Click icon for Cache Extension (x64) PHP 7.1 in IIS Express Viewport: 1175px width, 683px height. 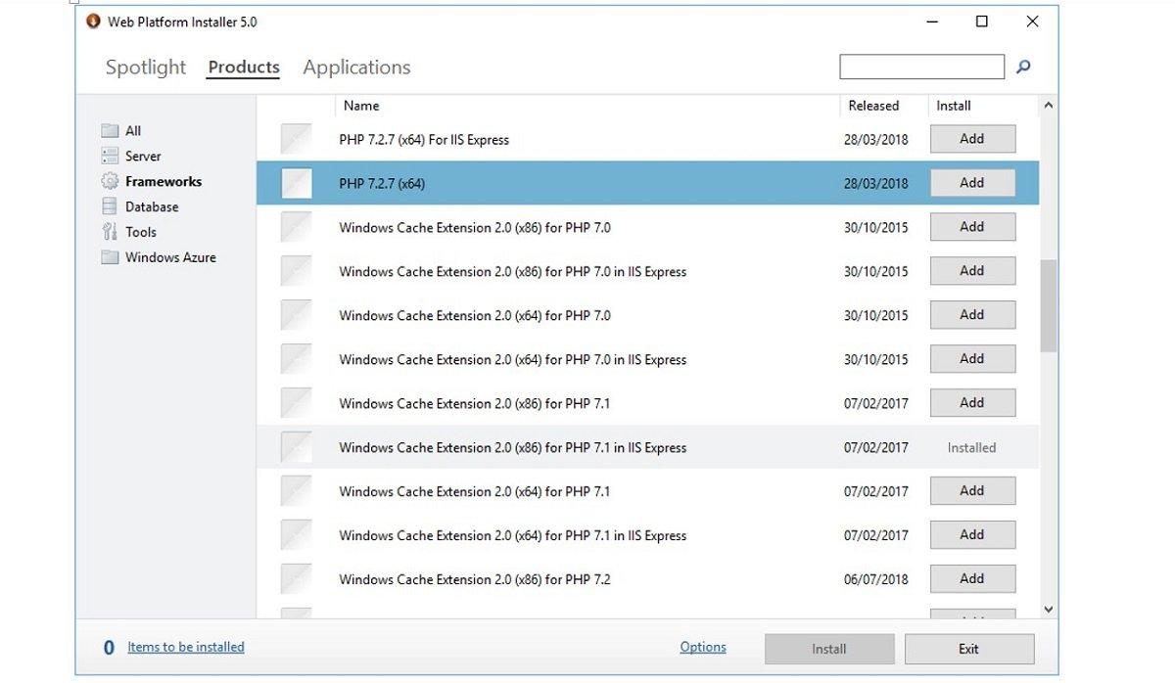(x=297, y=535)
